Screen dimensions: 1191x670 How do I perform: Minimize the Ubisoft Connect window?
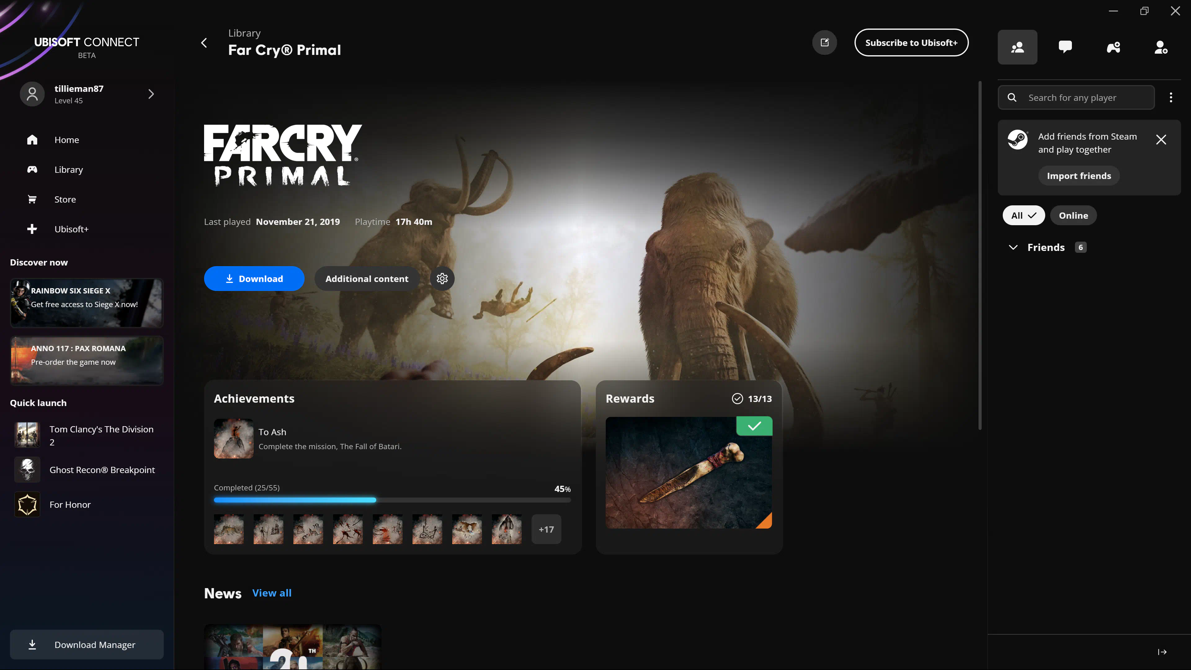click(x=1113, y=11)
